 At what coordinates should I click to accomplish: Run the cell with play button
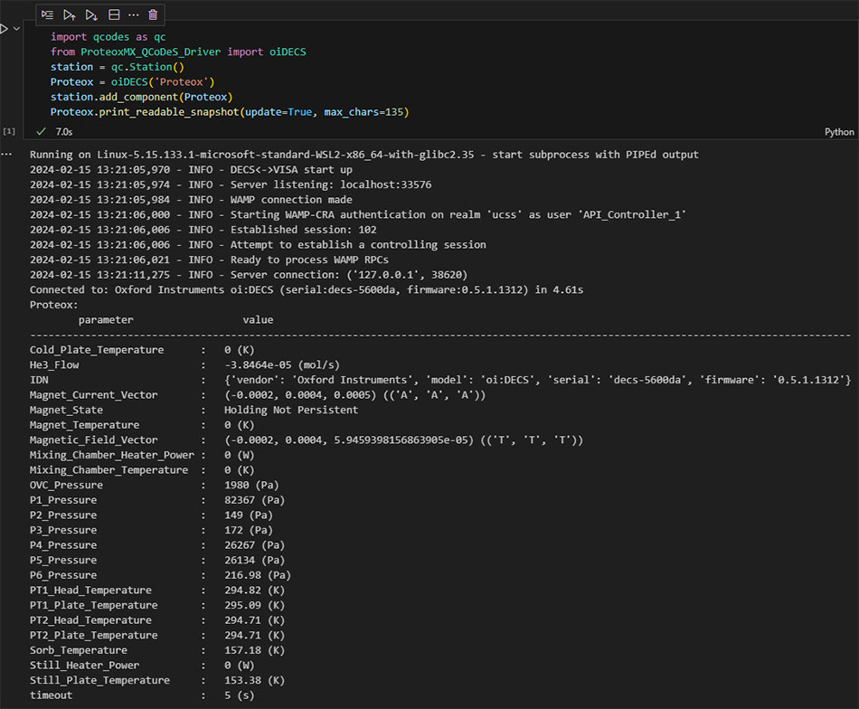pos(4,29)
